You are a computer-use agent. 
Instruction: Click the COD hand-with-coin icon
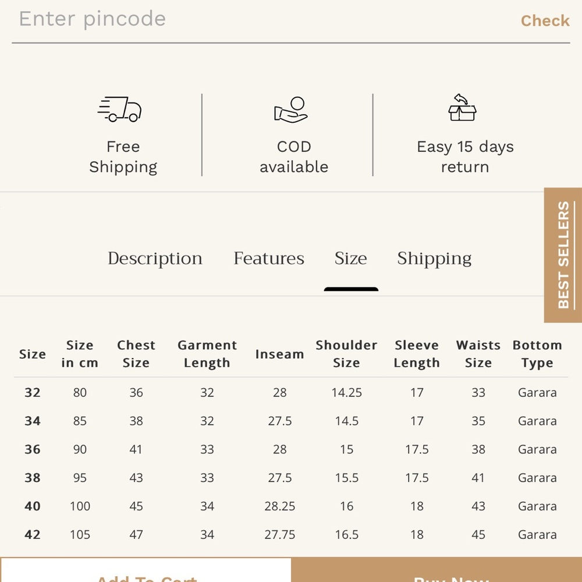[x=290, y=109]
